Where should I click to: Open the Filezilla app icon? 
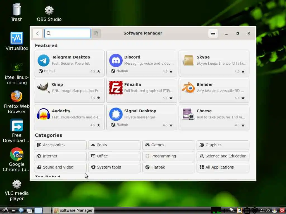click(116, 88)
